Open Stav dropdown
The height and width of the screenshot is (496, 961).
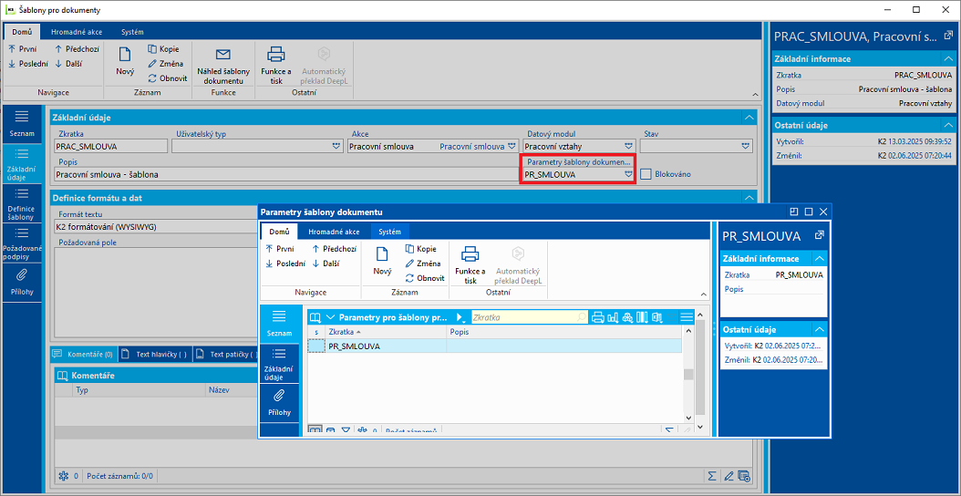(745, 147)
